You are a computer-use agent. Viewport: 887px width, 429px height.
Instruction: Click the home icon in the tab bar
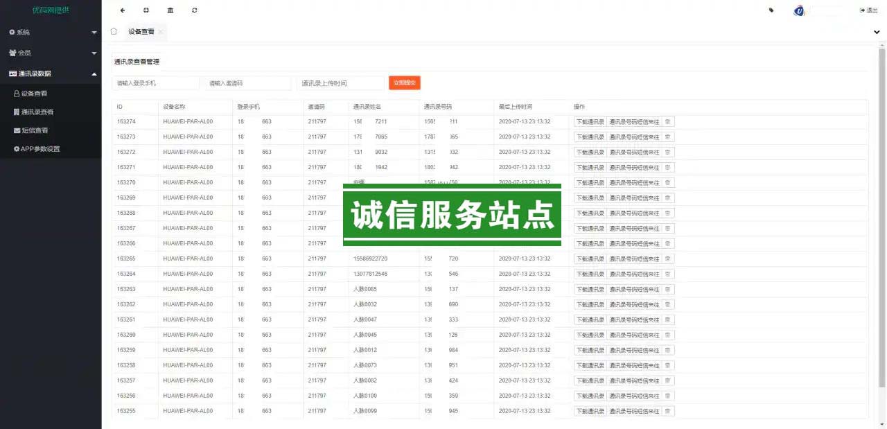[114, 31]
